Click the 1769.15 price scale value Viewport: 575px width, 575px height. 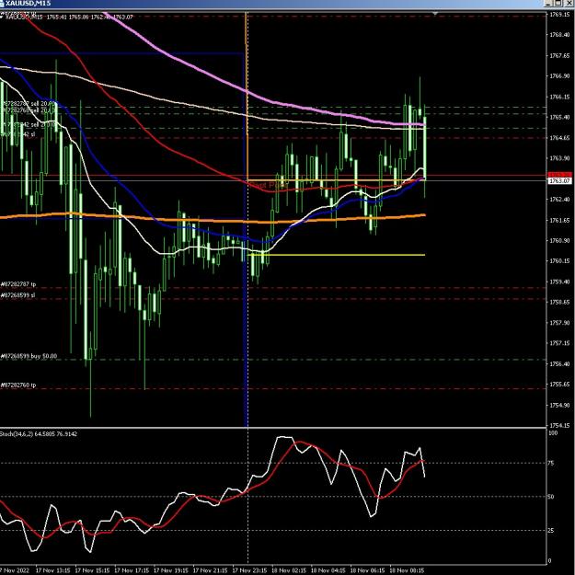pos(559,15)
